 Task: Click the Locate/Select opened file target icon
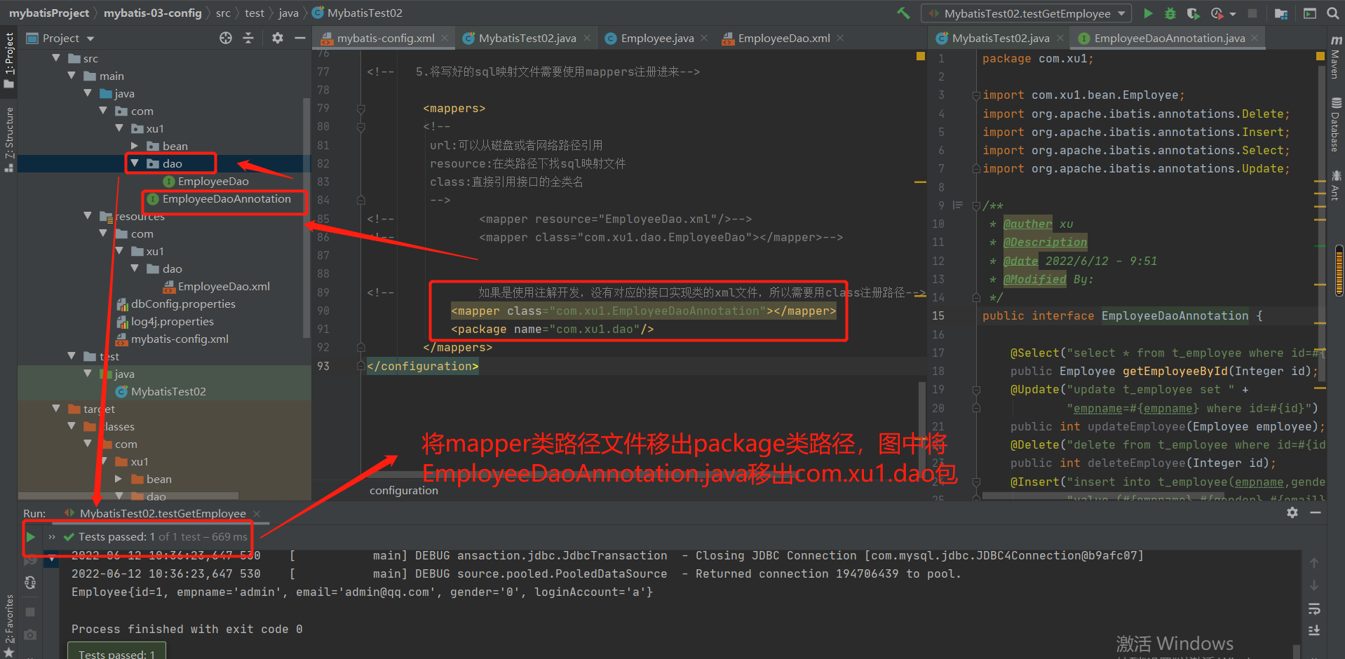tap(226, 38)
